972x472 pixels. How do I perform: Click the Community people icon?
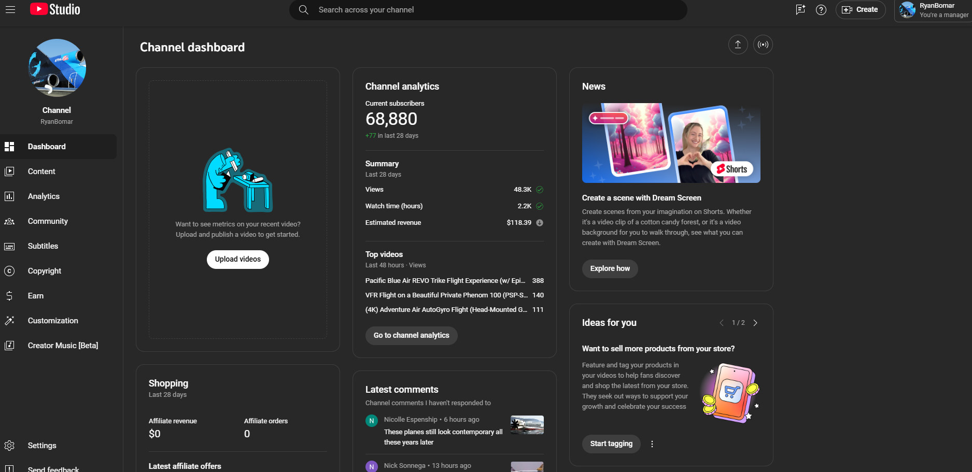pyautogui.click(x=9, y=221)
